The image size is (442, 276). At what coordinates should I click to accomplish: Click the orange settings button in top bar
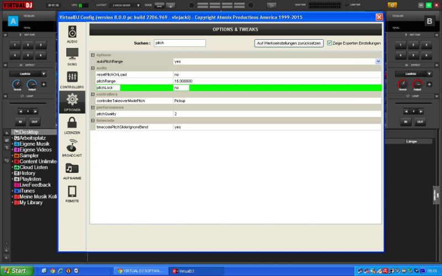click(x=392, y=5)
